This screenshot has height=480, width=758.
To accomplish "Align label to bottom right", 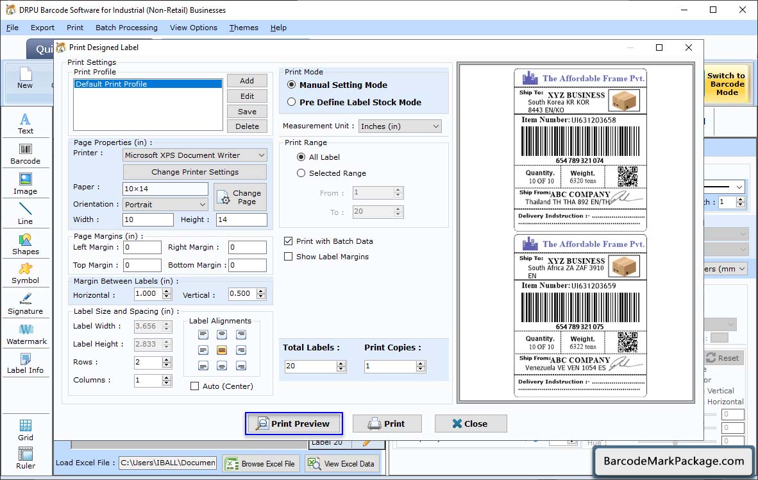I will coord(240,366).
